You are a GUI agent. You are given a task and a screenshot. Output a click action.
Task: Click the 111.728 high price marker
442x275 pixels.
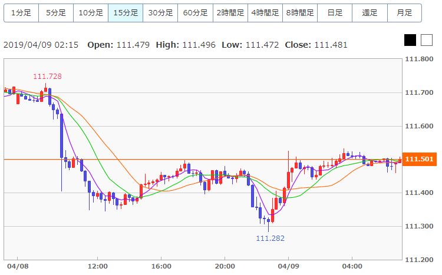(47, 77)
